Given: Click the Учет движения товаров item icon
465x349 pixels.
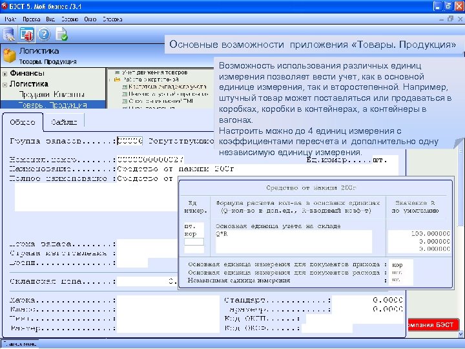Looking at the screenshot, I should pos(117,72).
